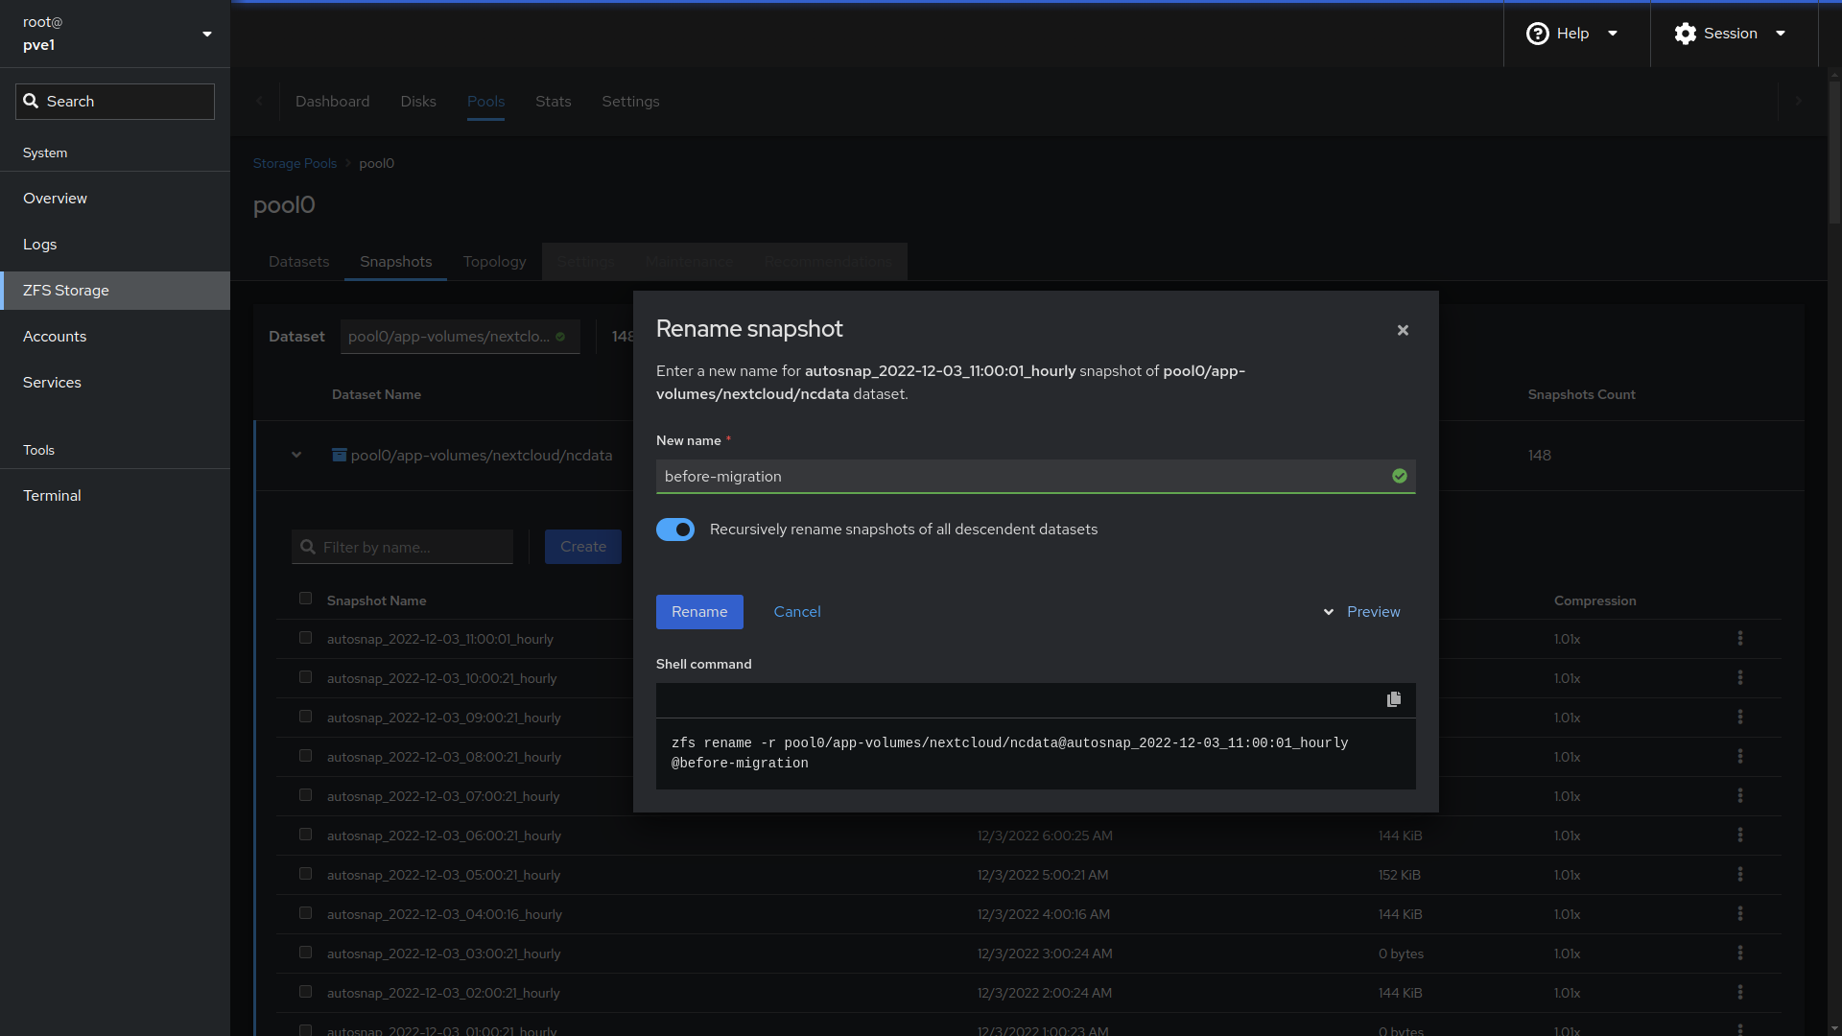This screenshot has height=1036, width=1842.
Task: Click the Preview link
Action: pyautogui.click(x=1373, y=612)
